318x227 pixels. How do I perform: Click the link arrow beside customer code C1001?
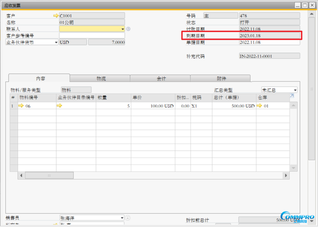pyautogui.click(x=56, y=16)
